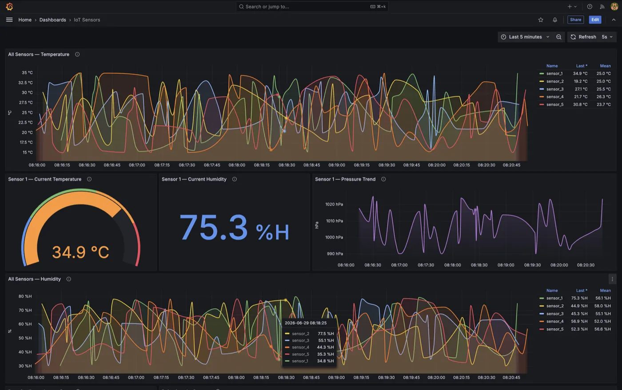This screenshot has height=390, width=622.
Task: Click the Grafana logo
Action: [9, 7]
